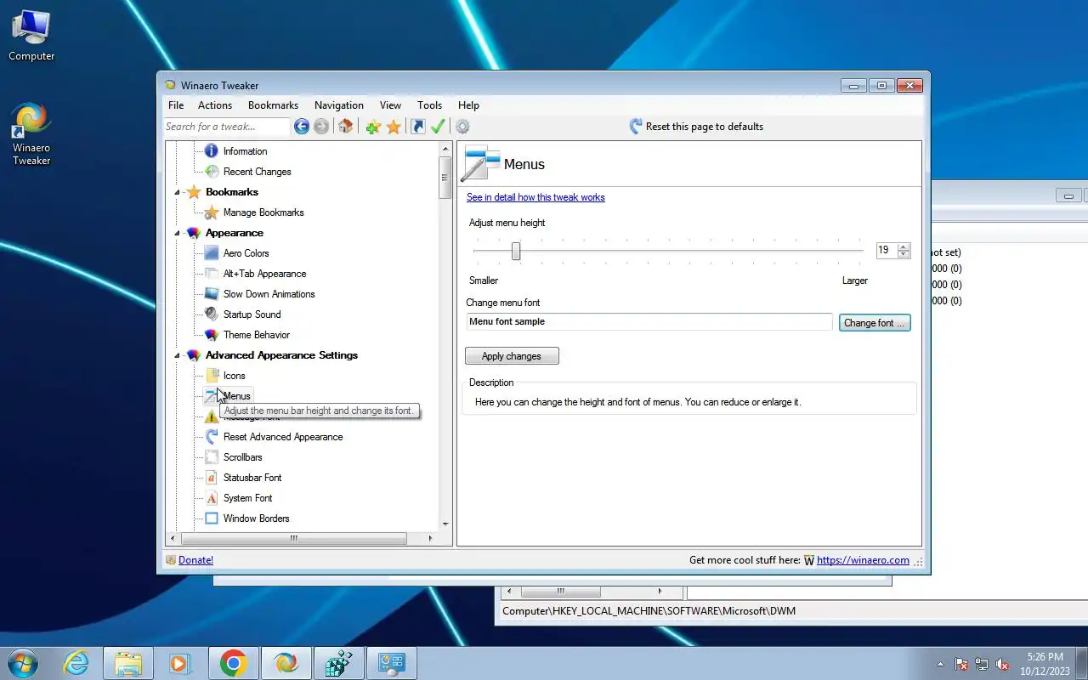1088x680 pixels.
Task: Click the Menu font sample field
Action: click(649, 322)
